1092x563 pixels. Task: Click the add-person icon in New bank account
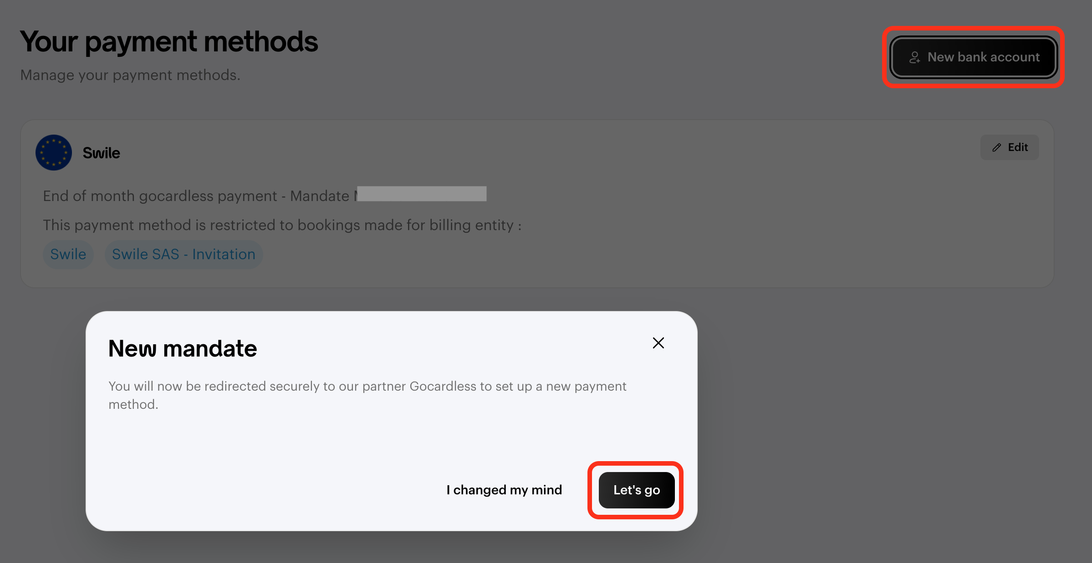pos(915,57)
